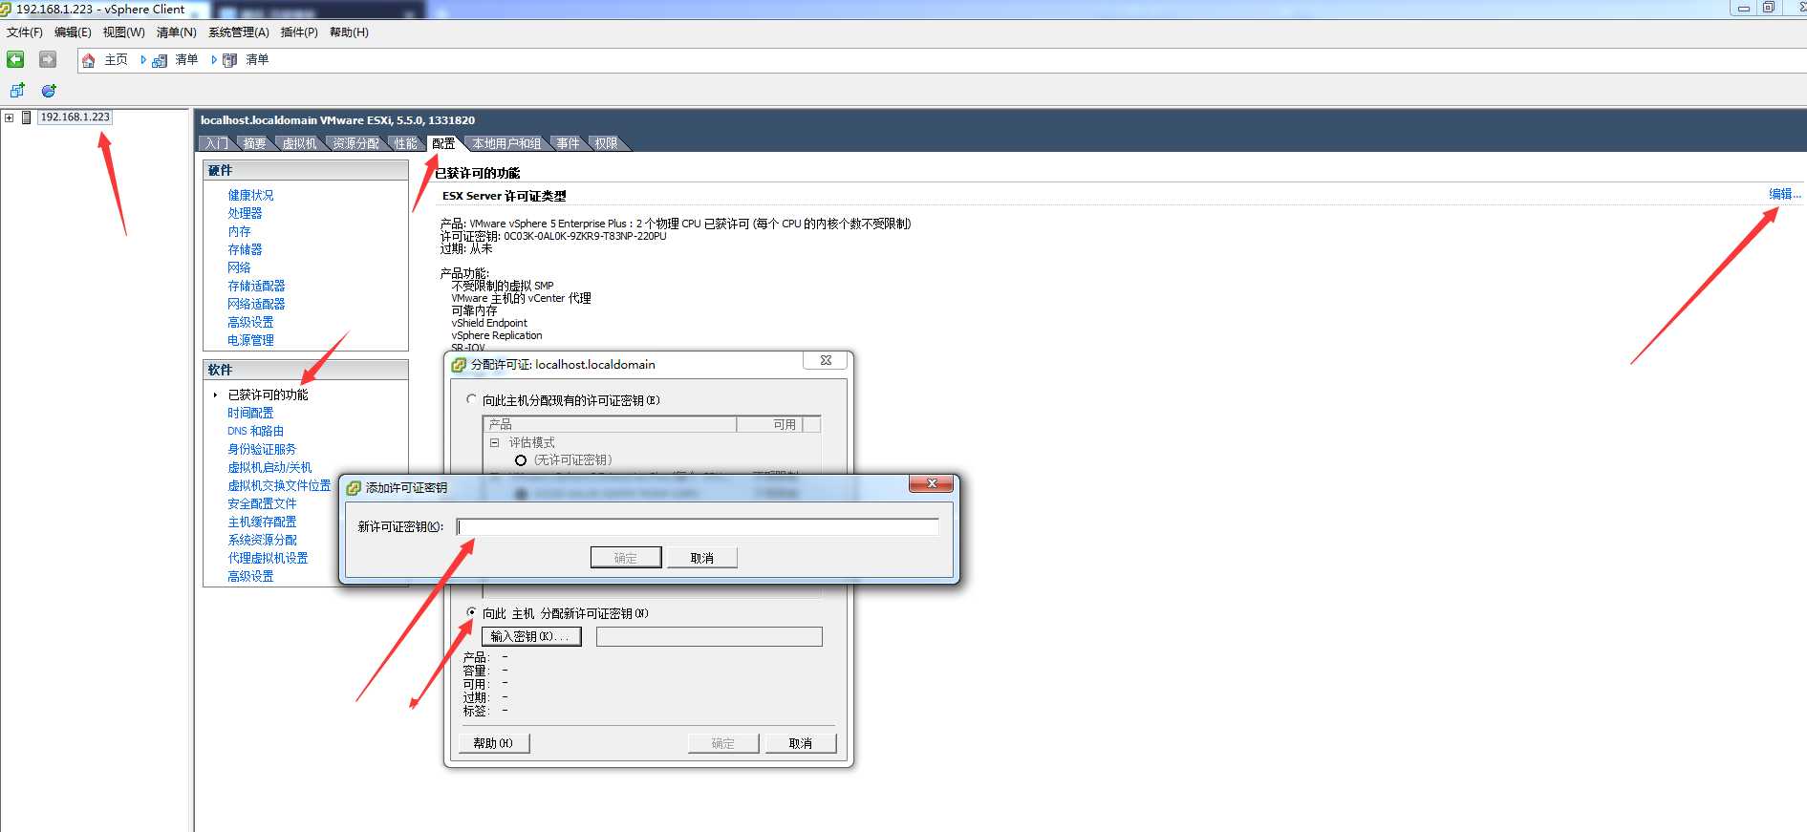
Task: Open 电源管理 settings
Action: coord(250,340)
